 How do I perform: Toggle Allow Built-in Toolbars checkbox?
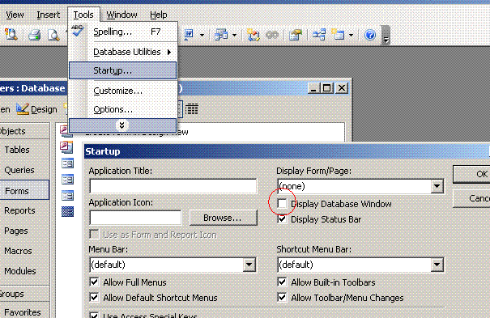[282, 282]
